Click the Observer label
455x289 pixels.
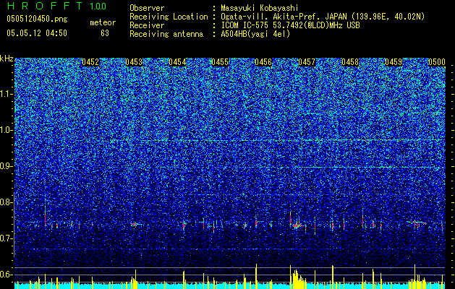[x=147, y=8]
